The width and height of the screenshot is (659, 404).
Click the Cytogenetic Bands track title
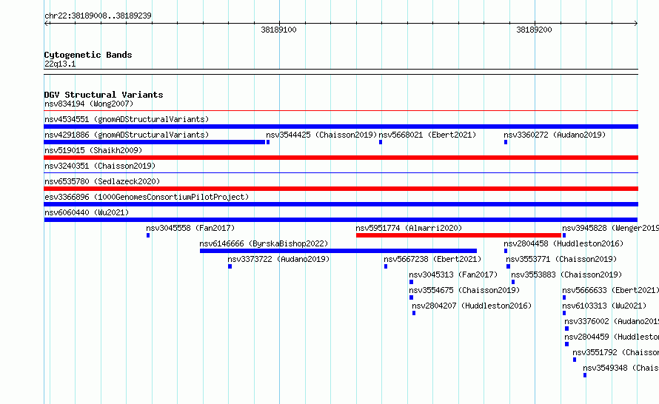88,55
